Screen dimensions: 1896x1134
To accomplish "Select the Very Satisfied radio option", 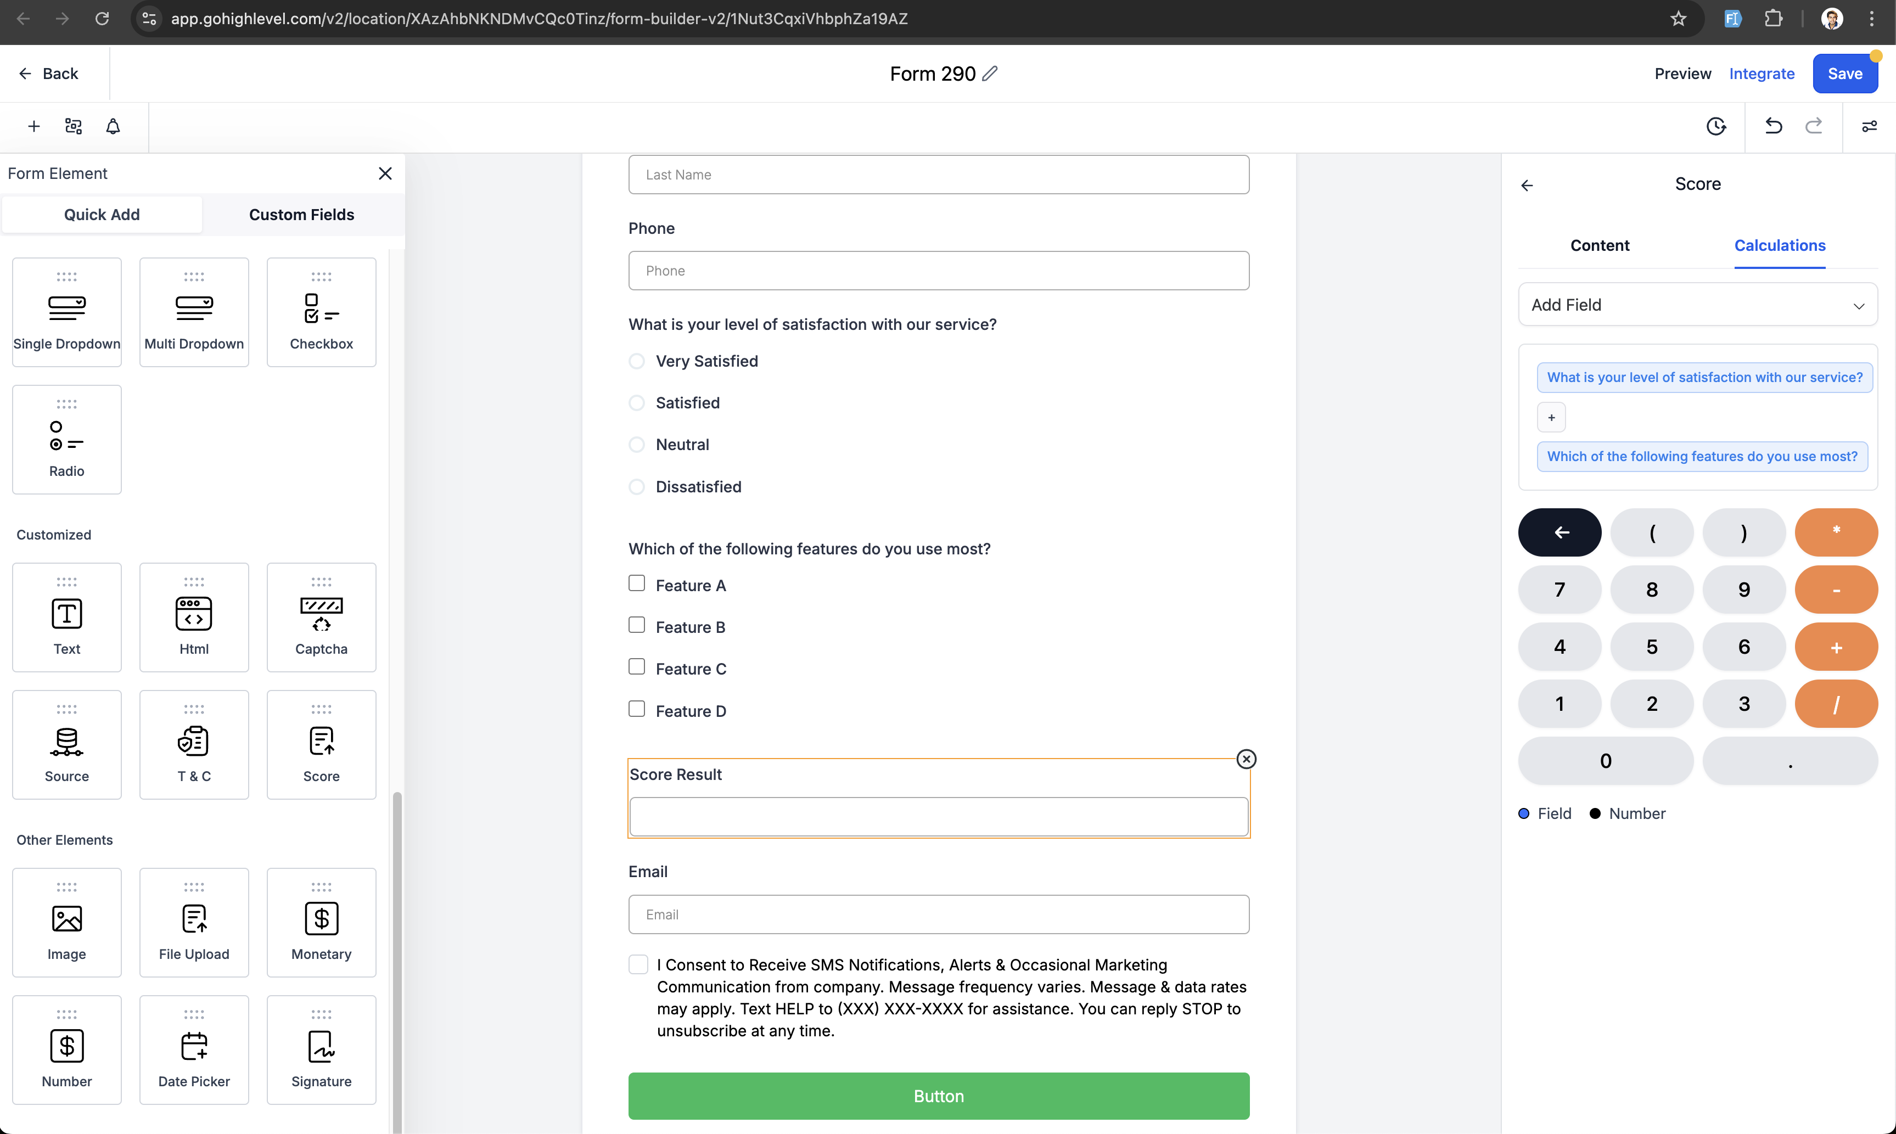I will pyautogui.click(x=637, y=361).
